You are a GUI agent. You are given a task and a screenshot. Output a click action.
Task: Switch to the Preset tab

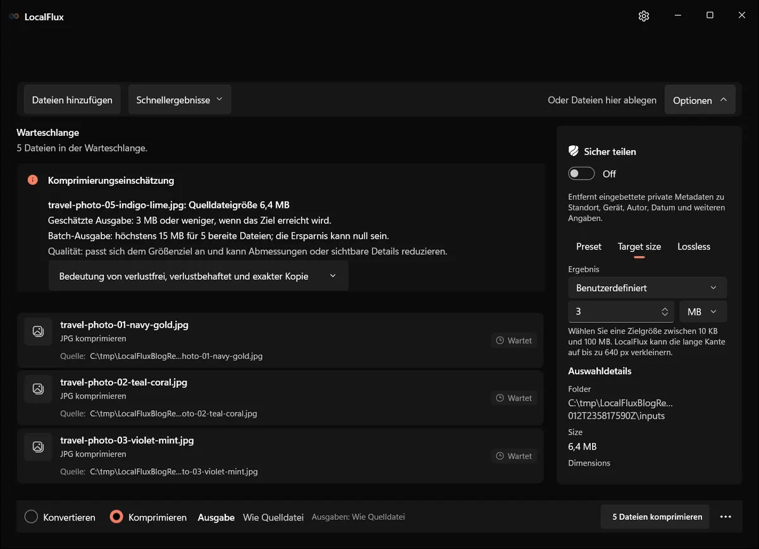point(589,246)
